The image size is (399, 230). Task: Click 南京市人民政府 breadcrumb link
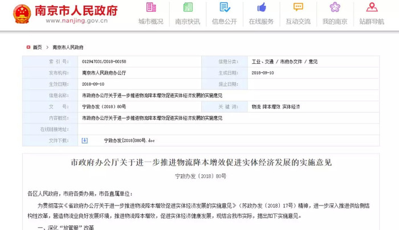point(68,47)
